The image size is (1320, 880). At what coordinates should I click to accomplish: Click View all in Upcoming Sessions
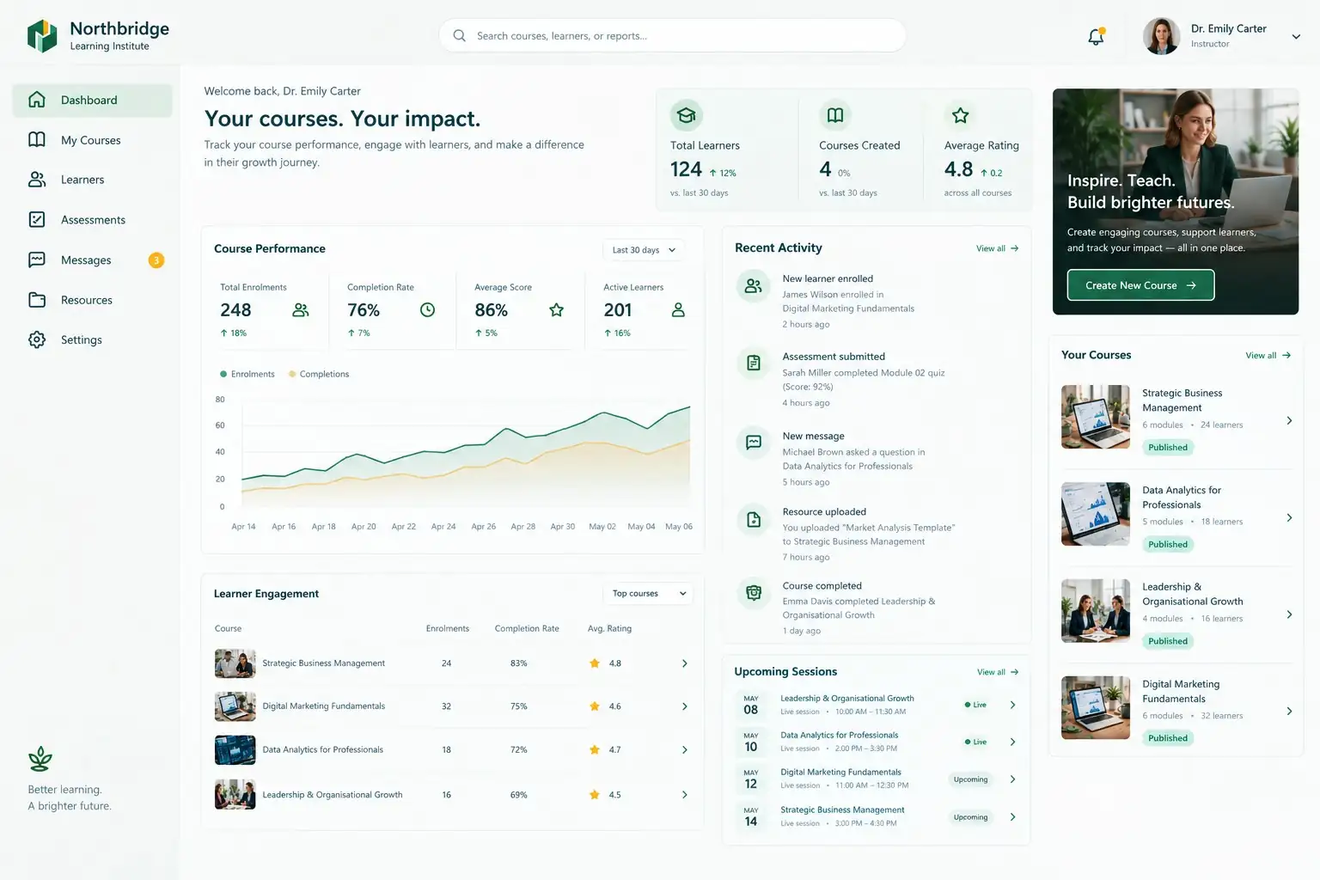(997, 672)
